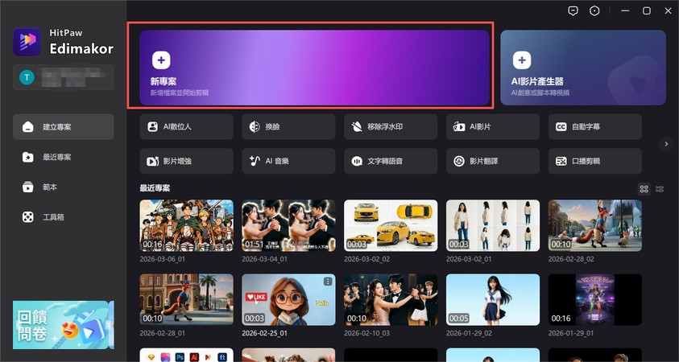Click the user avatar T icon

(x=27, y=77)
